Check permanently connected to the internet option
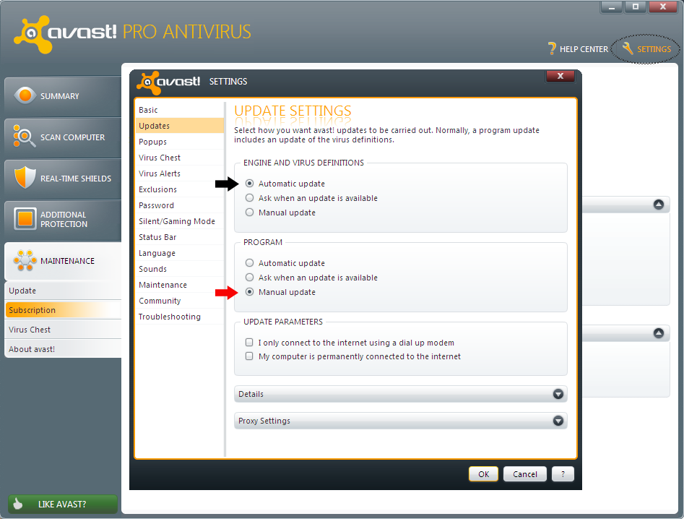 [249, 356]
